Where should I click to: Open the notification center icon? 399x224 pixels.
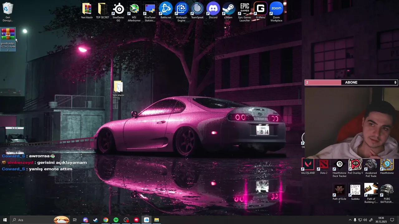392,220
